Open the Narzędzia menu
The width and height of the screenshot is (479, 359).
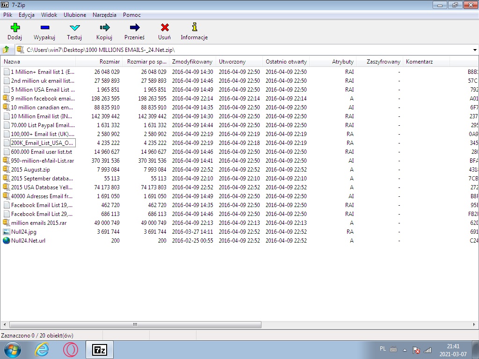tap(104, 14)
